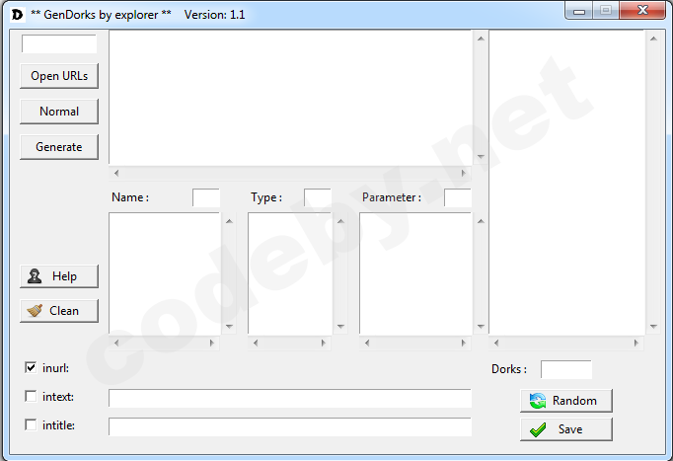The width and height of the screenshot is (673, 461).
Task: Click the small input box above Open URLs
Action: pos(59,43)
